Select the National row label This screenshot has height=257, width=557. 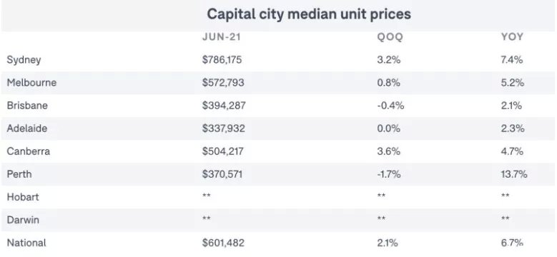click(x=26, y=243)
